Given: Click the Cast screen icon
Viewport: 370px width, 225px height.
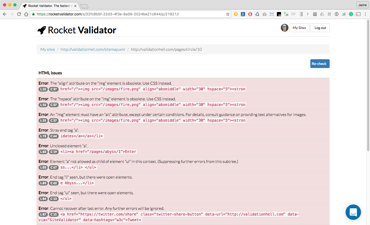Looking at the screenshot, I should 358,14.
